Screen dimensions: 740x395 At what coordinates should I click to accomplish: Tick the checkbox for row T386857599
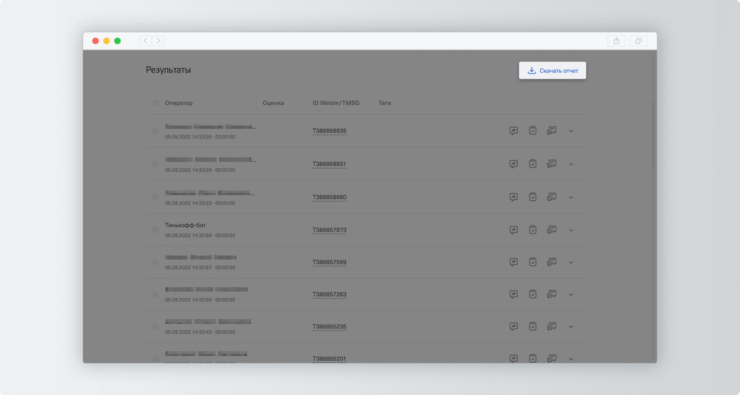156,262
